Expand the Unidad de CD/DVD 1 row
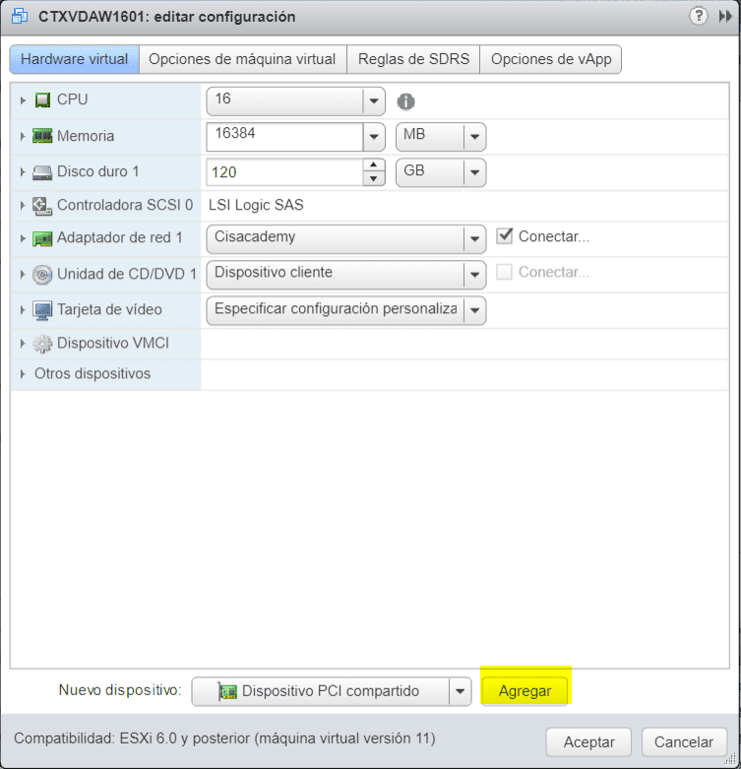The image size is (741, 769). tap(23, 275)
